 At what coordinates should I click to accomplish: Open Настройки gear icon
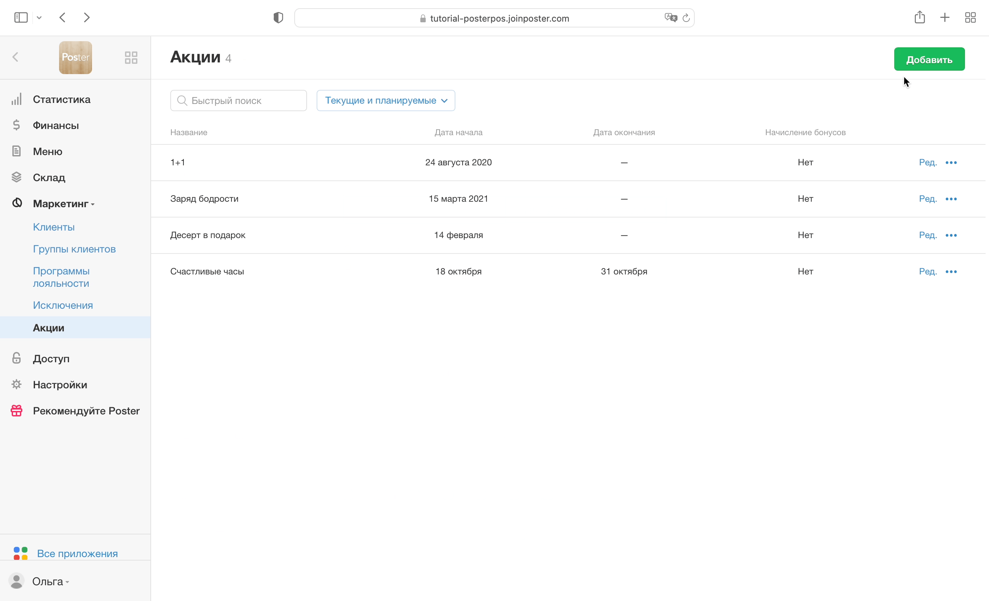point(16,385)
